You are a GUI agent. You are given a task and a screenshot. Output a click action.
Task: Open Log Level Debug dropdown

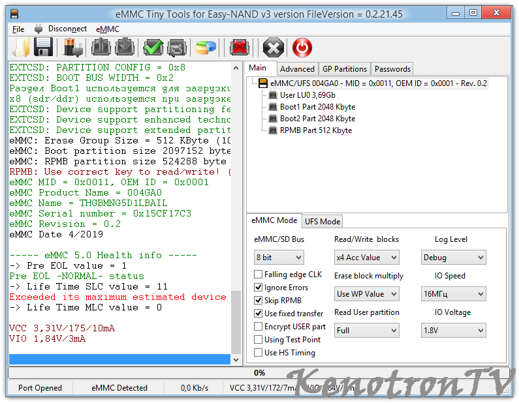454,258
